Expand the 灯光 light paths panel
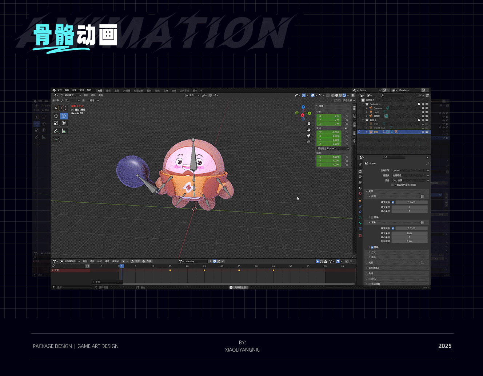Image resolution: width=483 pixels, height=376 pixels. (370, 252)
